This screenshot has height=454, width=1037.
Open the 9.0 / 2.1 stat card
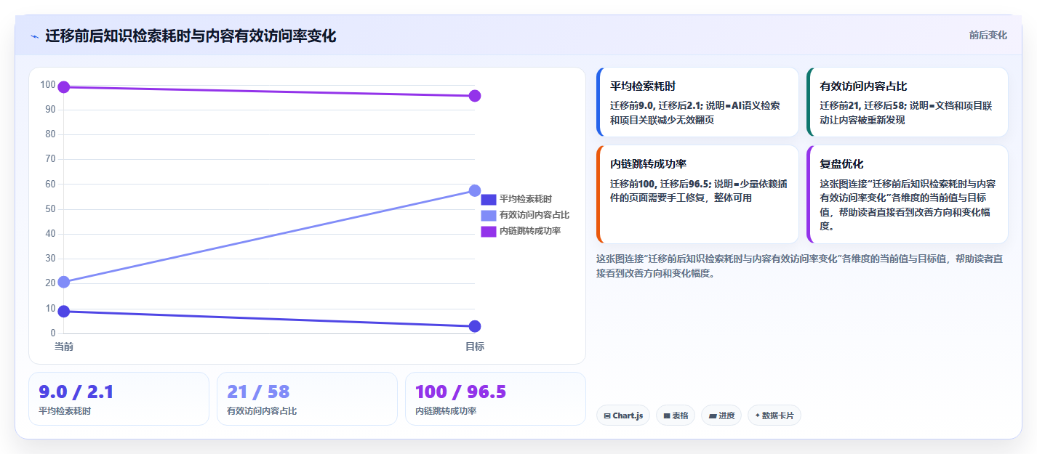(x=119, y=399)
